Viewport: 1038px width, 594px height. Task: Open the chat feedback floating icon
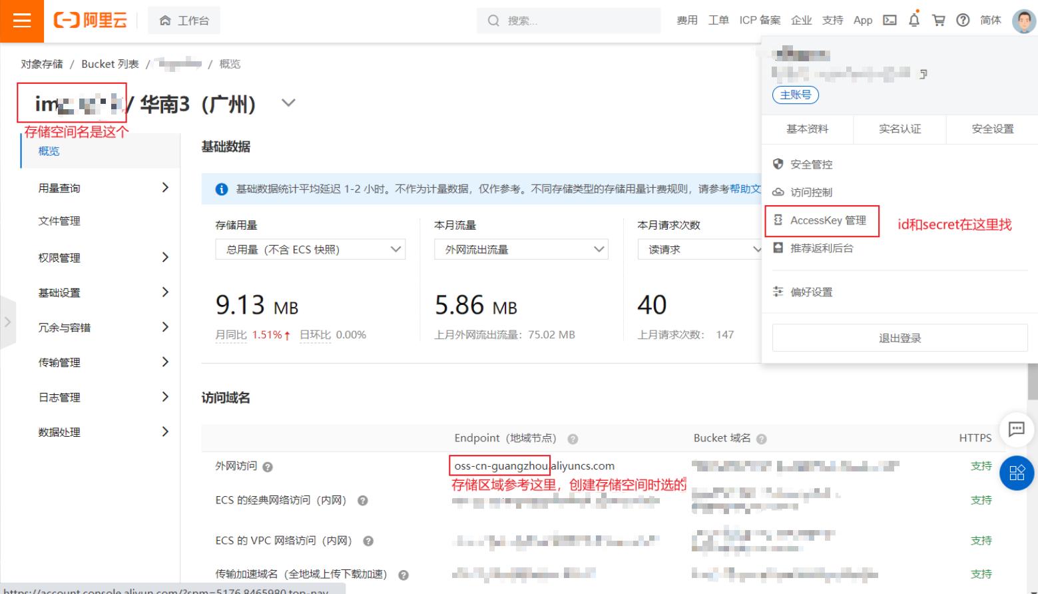tap(1017, 430)
